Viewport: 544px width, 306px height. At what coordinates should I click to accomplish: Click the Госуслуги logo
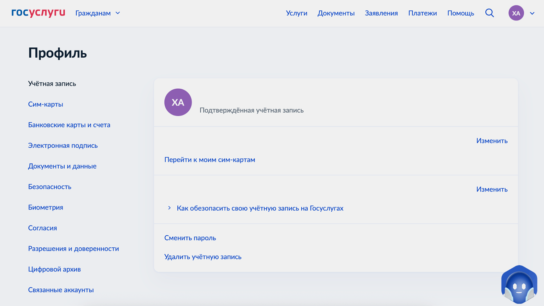pos(38,13)
